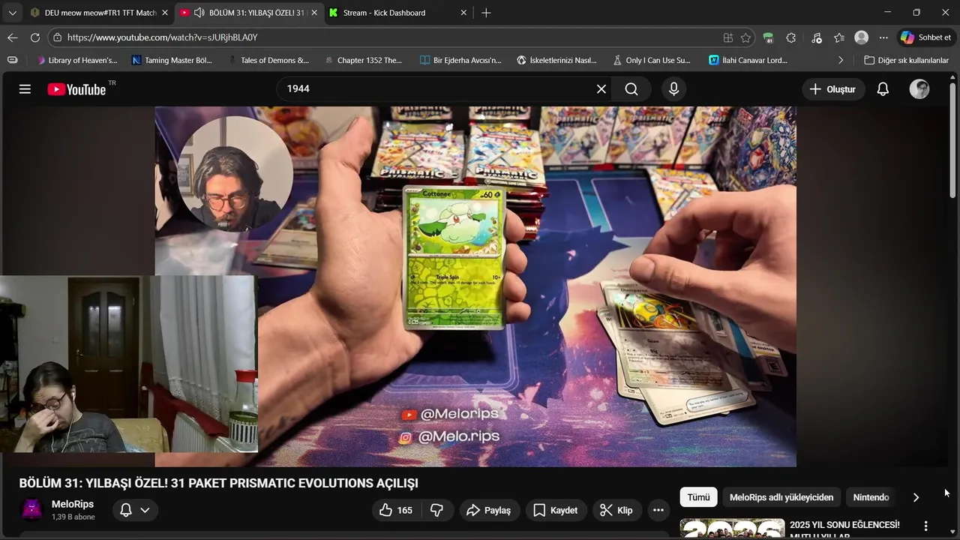Open the green extension with badge 81

[768, 37]
